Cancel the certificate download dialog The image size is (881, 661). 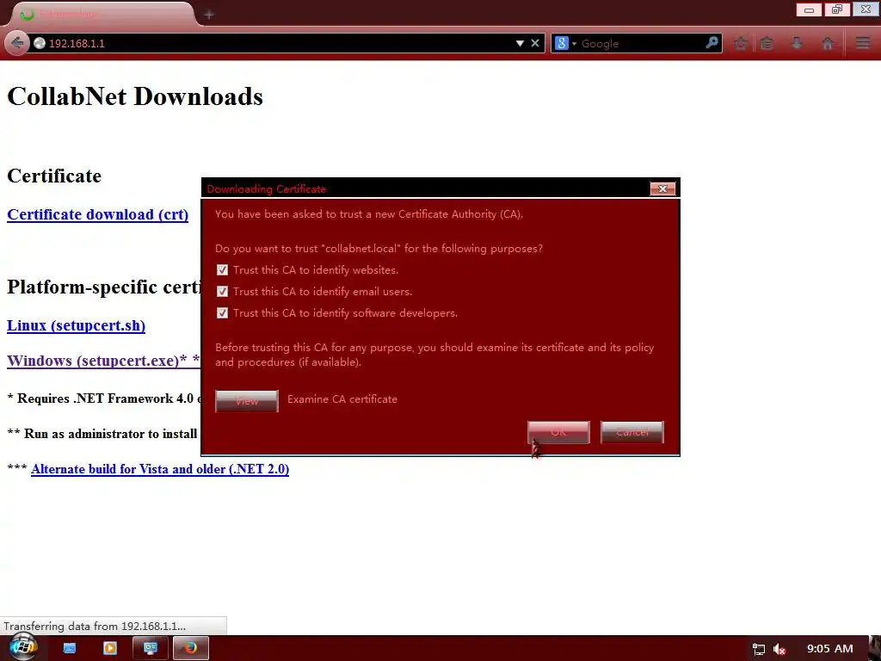[x=632, y=432]
